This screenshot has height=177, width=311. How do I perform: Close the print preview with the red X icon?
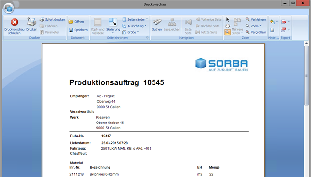(14, 22)
